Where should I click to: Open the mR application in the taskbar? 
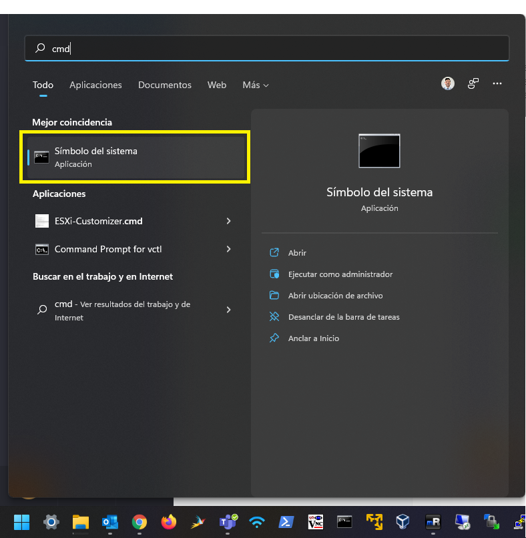pyautogui.click(x=433, y=522)
